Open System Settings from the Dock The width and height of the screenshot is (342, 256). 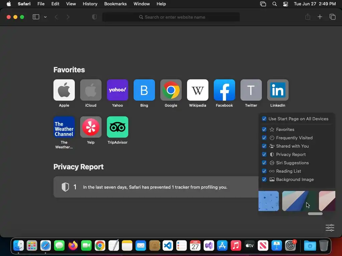(x=291, y=246)
